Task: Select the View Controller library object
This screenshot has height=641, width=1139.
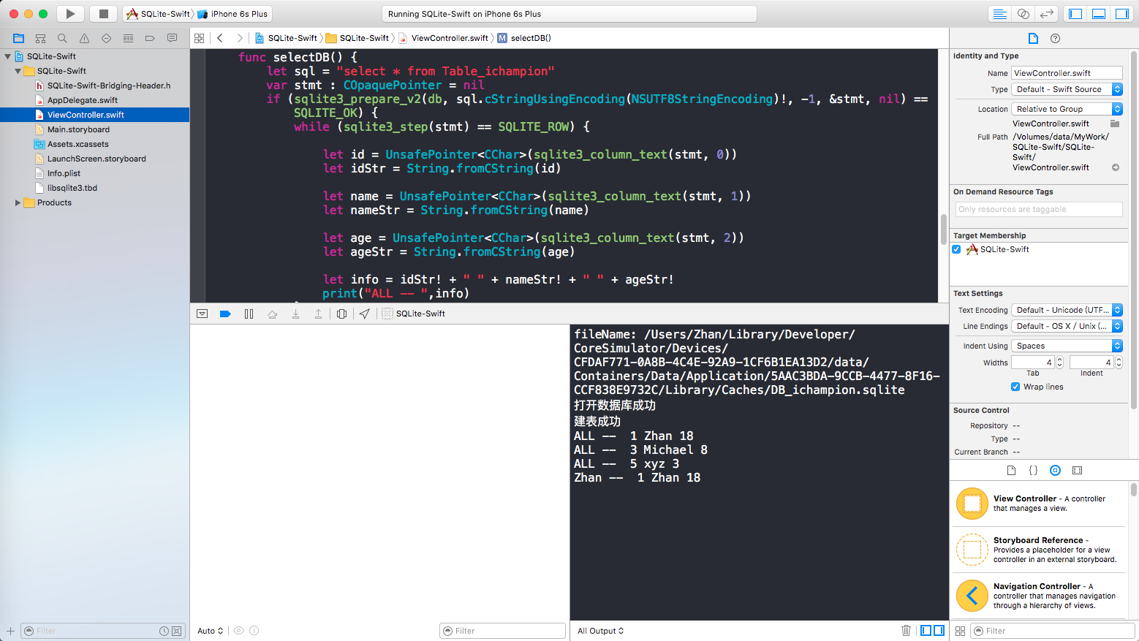Action: click(1039, 503)
